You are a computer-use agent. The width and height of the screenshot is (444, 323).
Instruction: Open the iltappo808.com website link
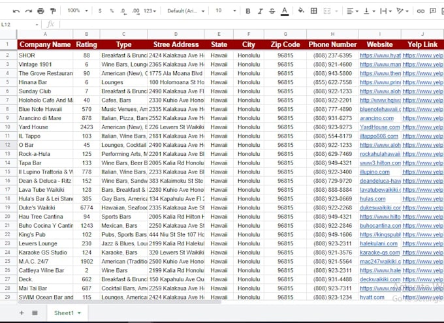tap(379, 136)
